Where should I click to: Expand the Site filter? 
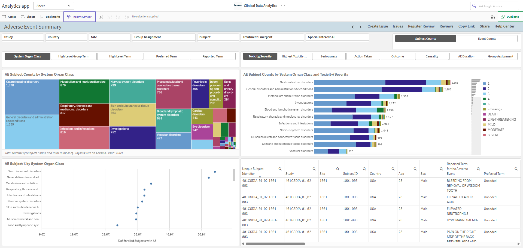[110, 37]
